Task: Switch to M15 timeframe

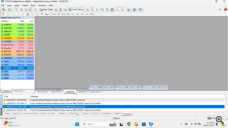Action: (x=64, y=14)
